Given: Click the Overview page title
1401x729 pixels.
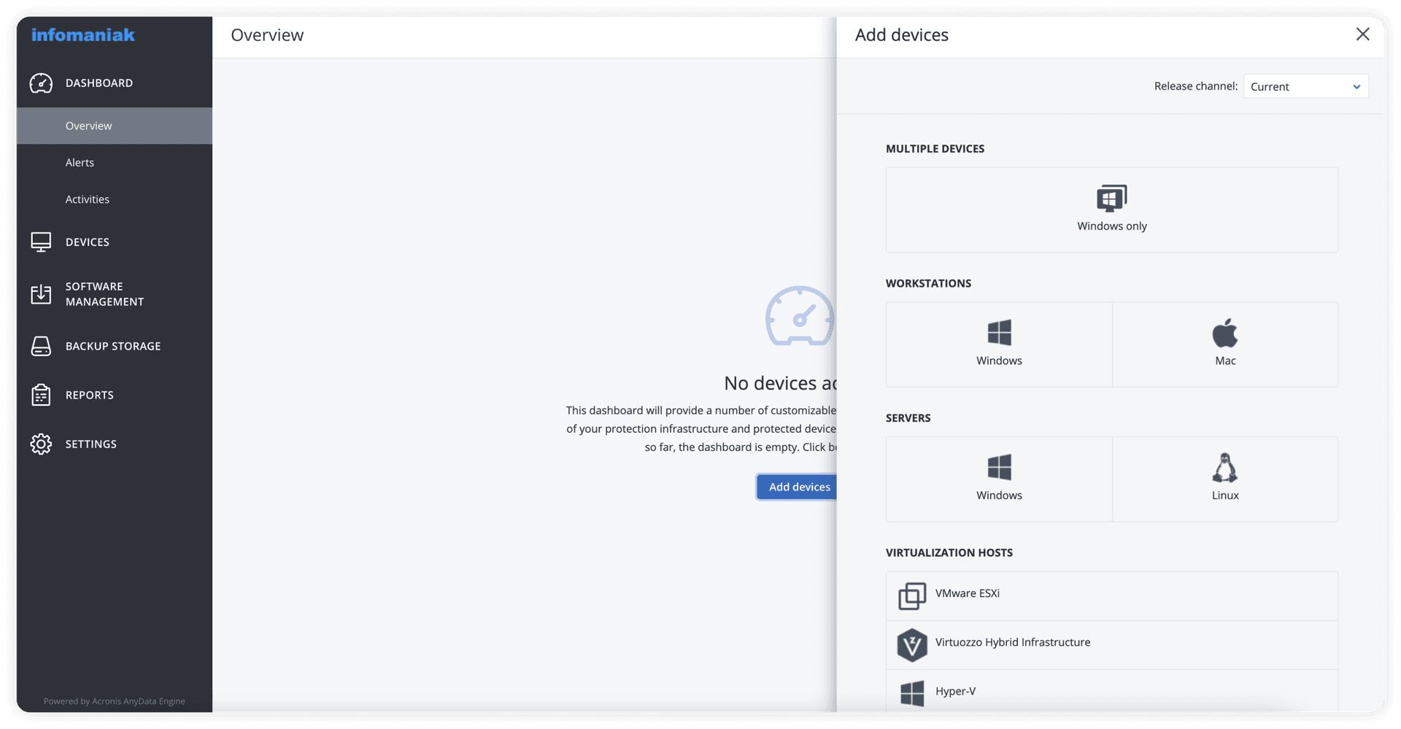Looking at the screenshot, I should [x=267, y=35].
